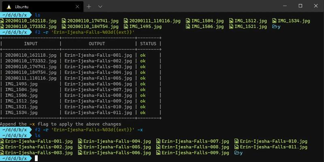Image resolution: width=324 pixels, height=162 pixels.
Task: Click the folder icon next to y in the final listing
Action: coord(237,153)
